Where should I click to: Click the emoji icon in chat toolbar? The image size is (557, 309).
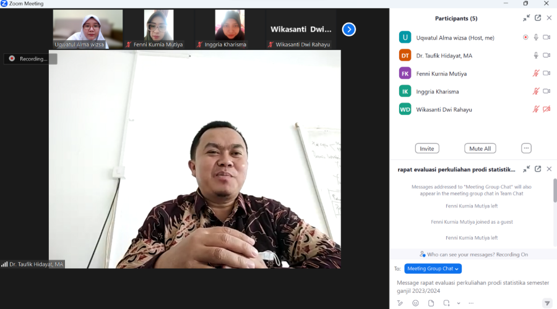pyautogui.click(x=415, y=303)
